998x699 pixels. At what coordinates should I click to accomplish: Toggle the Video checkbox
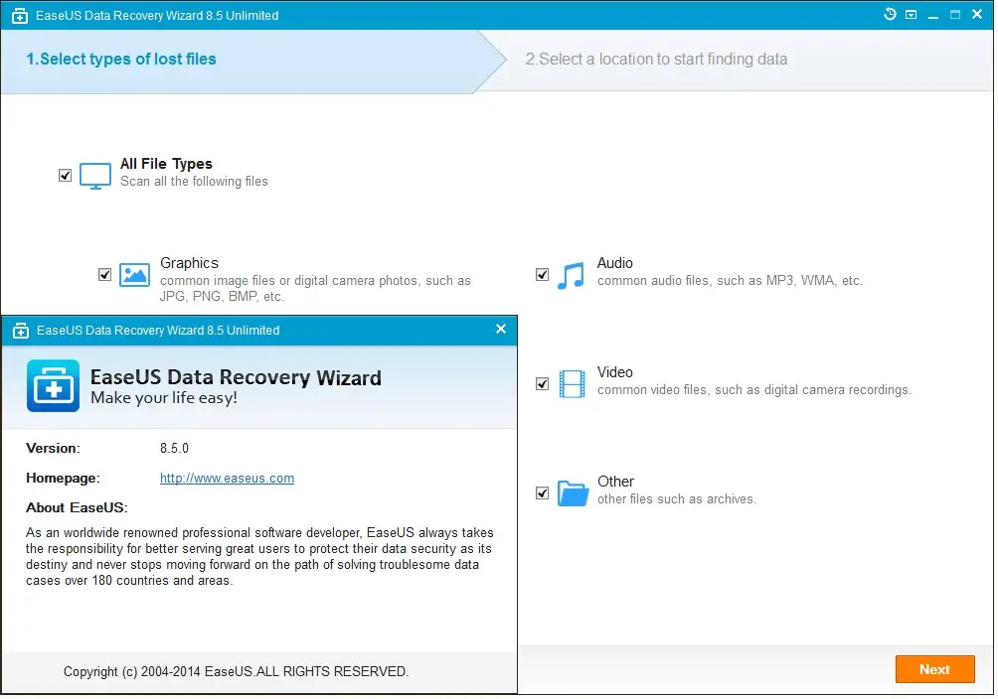(x=543, y=383)
